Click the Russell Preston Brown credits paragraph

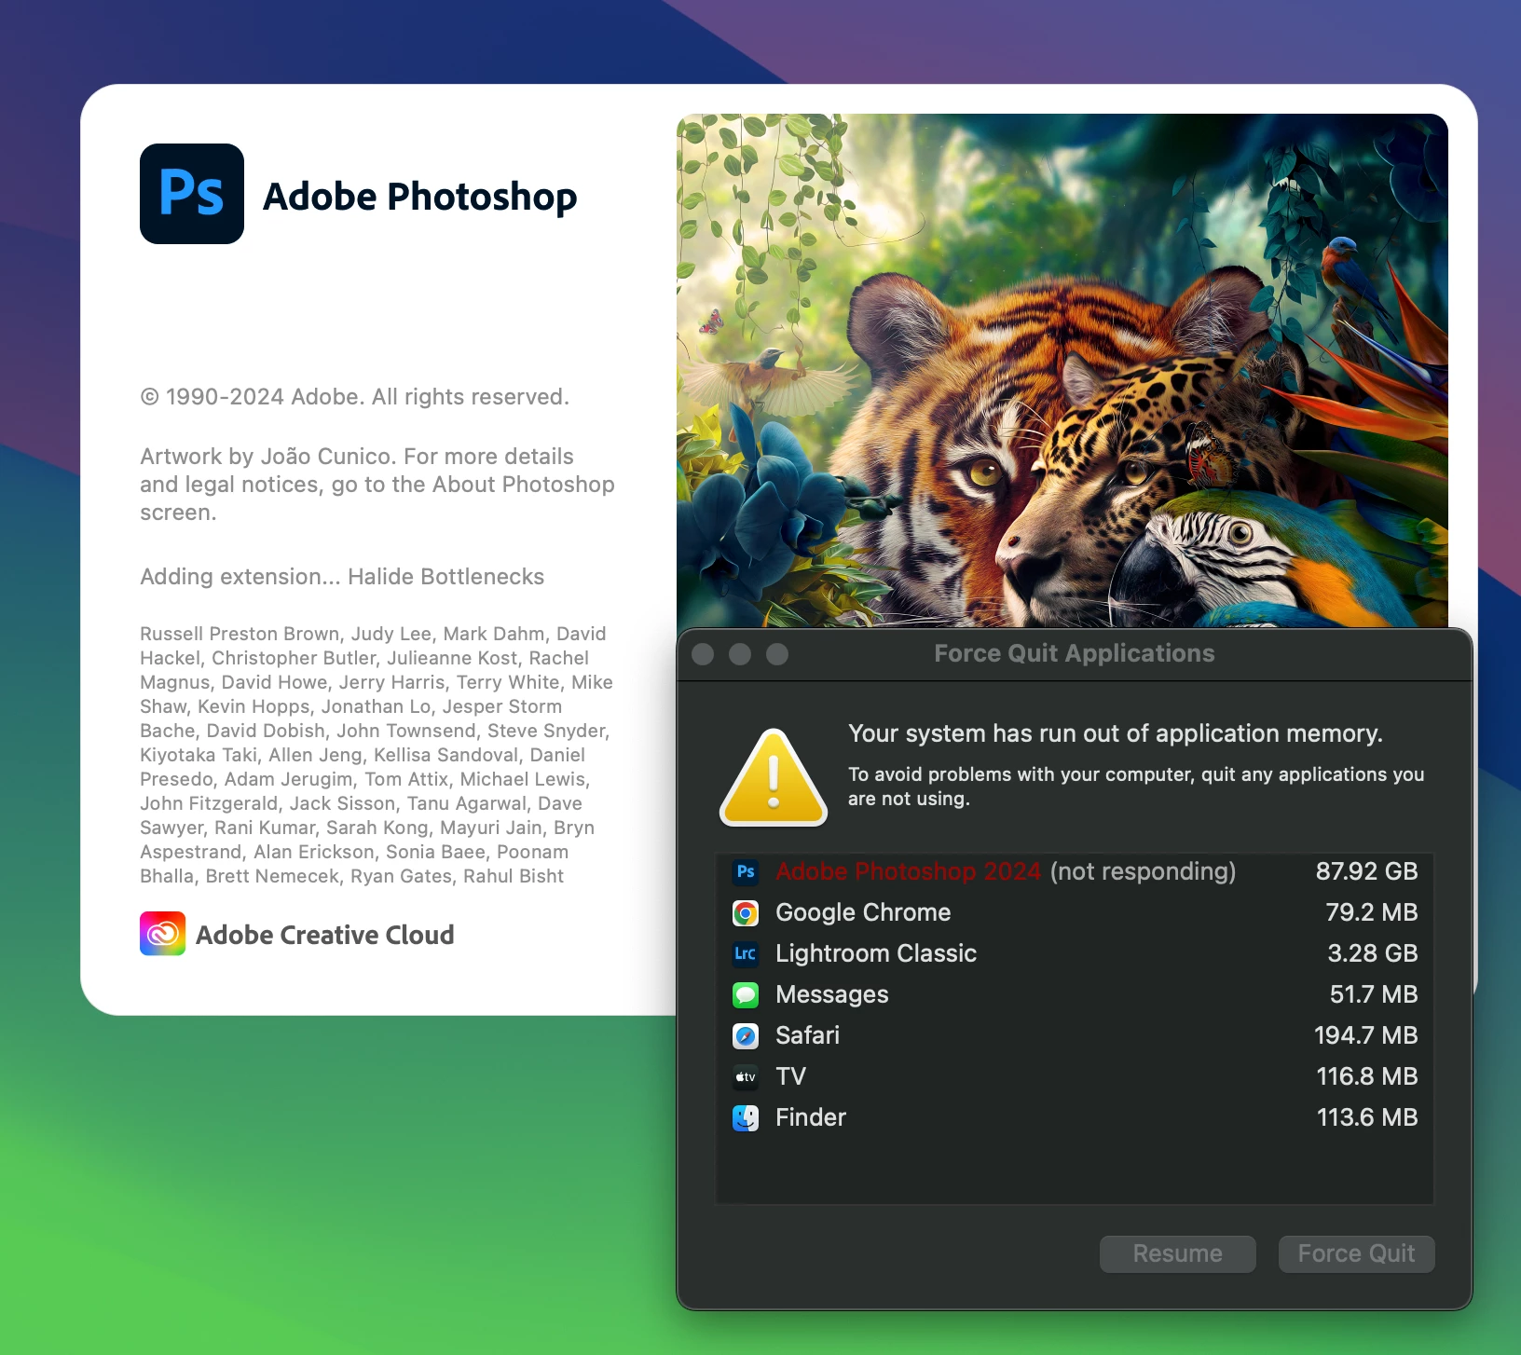[x=377, y=755]
